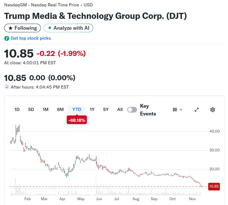Open the chart settings gear
This screenshot has width=228, height=205.
(213, 110)
